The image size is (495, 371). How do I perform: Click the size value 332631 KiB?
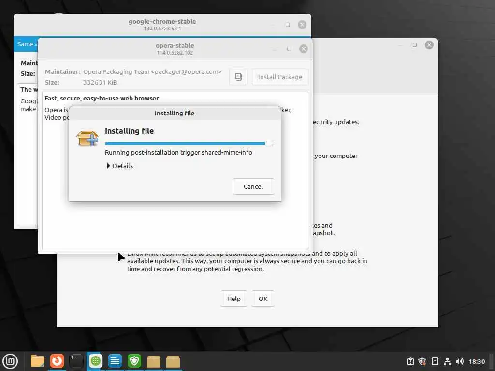pos(100,82)
